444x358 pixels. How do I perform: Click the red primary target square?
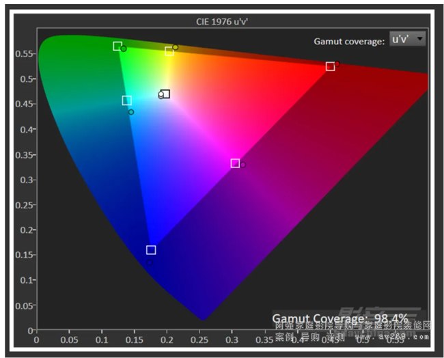click(x=330, y=66)
